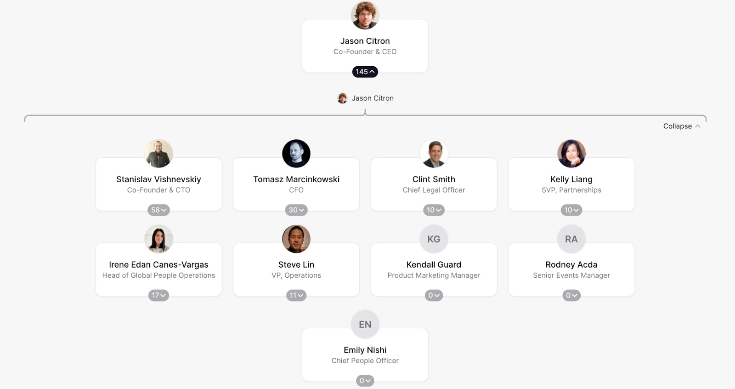
Task: Select Kelly Liang's profile photo
Action: coord(571,154)
